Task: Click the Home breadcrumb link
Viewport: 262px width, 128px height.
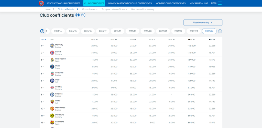Action: (48, 9)
